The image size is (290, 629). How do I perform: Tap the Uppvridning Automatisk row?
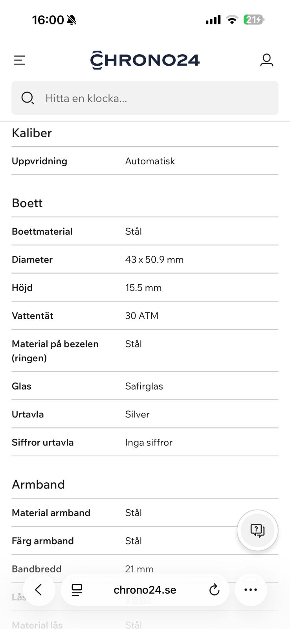[x=145, y=161]
